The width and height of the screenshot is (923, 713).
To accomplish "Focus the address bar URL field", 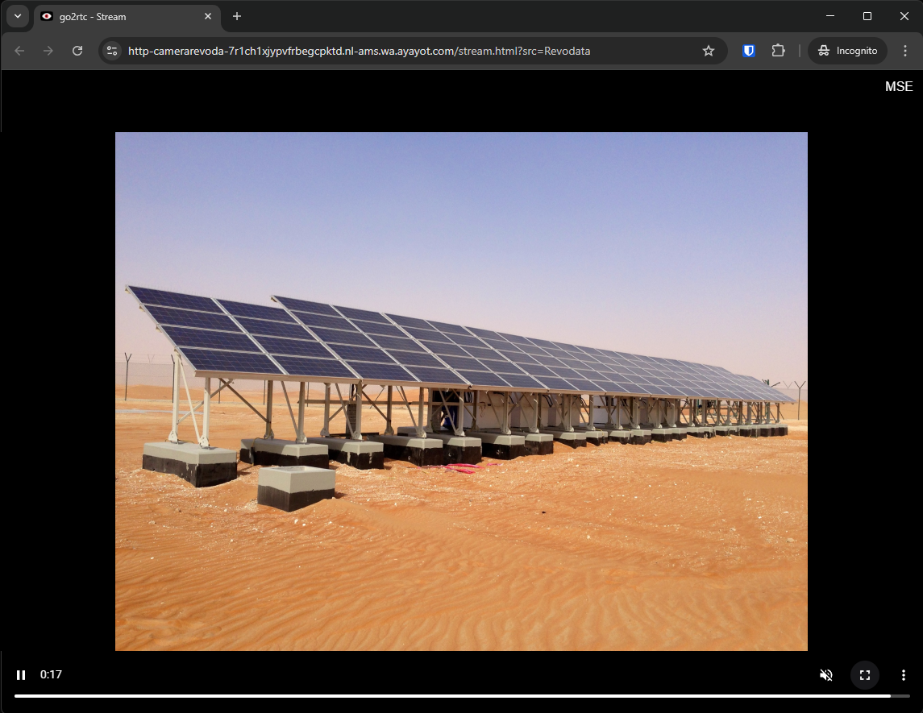I will point(403,51).
